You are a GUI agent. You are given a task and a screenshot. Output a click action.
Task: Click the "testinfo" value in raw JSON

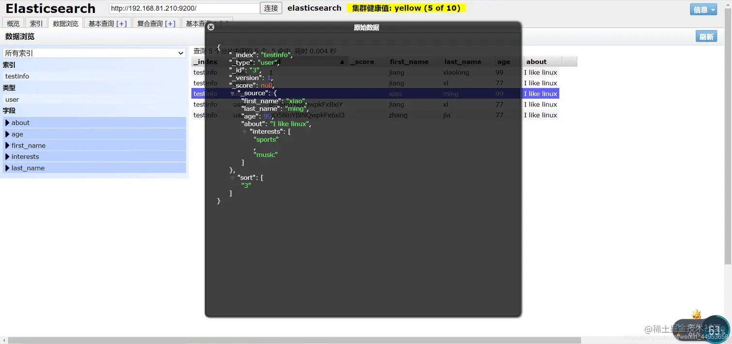point(276,55)
